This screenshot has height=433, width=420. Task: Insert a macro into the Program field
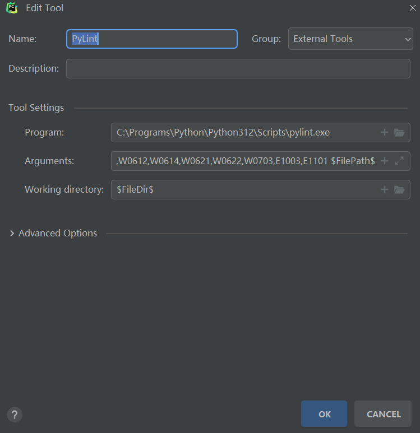click(385, 133)
